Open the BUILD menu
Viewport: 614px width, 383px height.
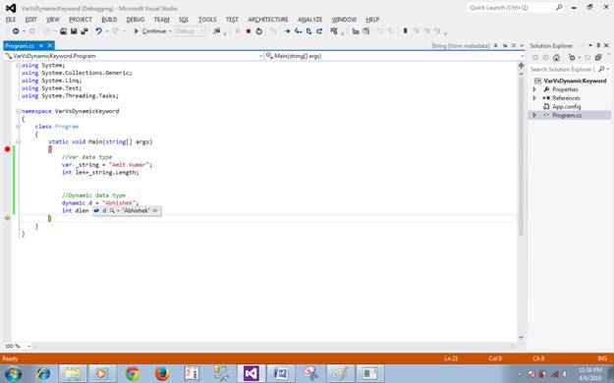coord(109,20)
